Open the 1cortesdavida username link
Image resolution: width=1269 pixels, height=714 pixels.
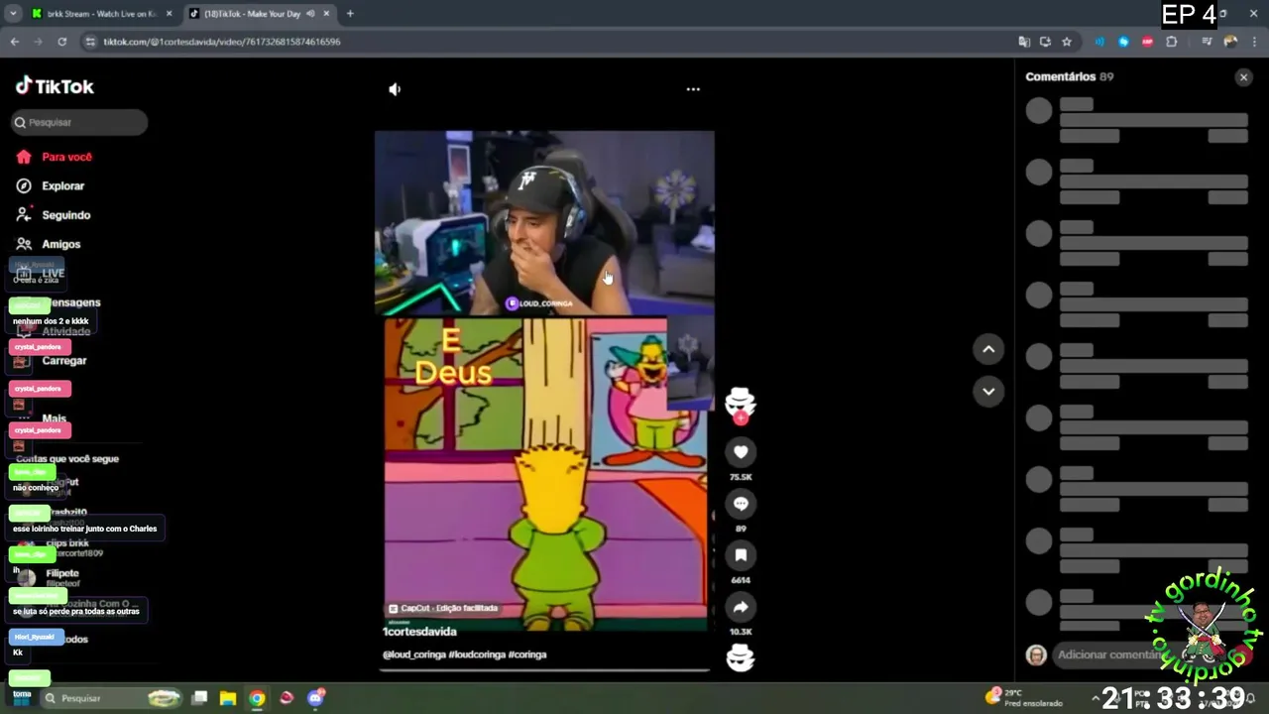coord(419,632)
